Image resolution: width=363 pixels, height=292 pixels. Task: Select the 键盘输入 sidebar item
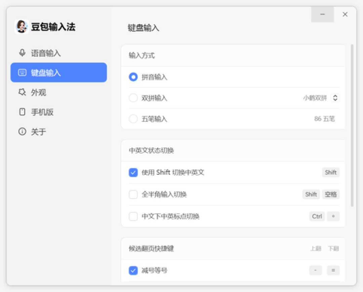pyautogui.click(x=58, y=73)
